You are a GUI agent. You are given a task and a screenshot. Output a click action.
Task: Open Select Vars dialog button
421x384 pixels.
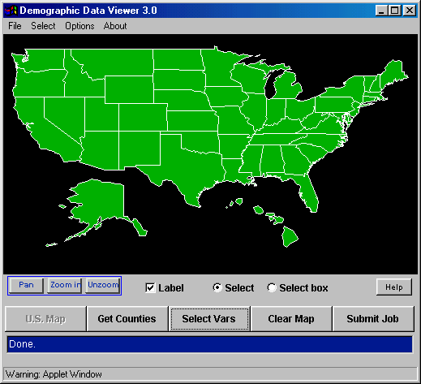click(209, 319)
